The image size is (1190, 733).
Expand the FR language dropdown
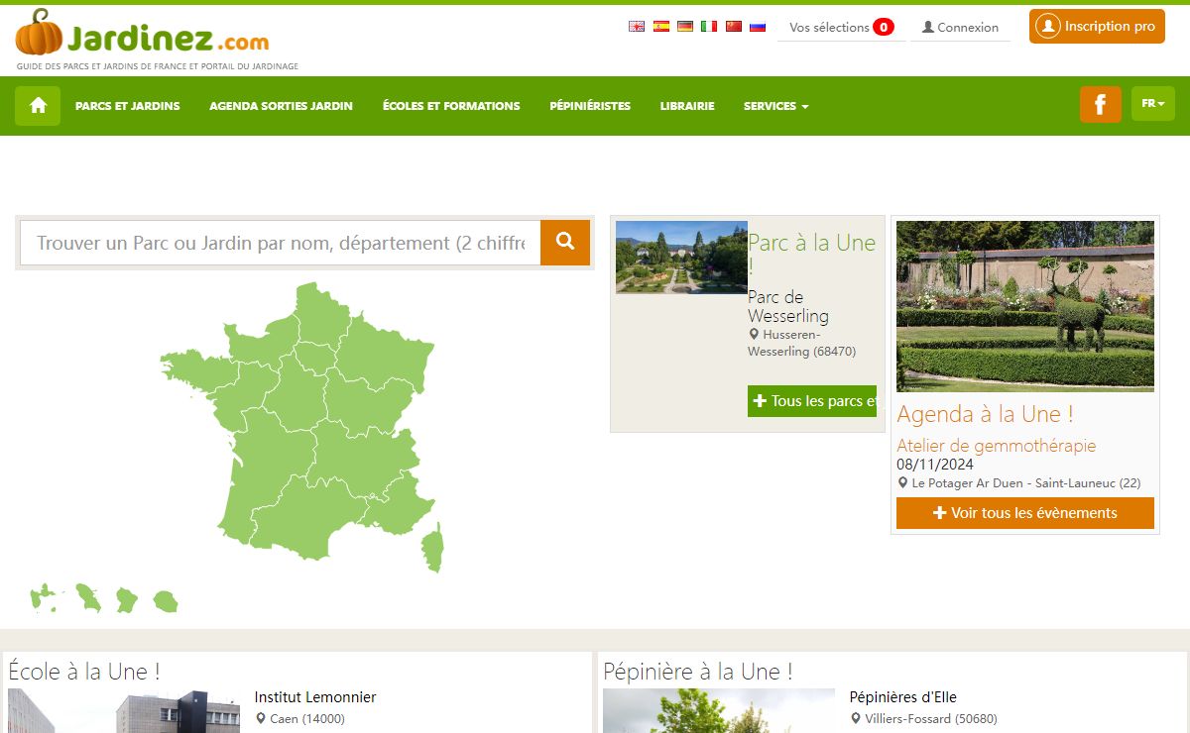tap(1152, 104)
